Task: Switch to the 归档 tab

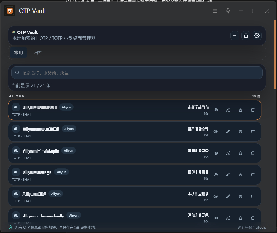Action: tap(38, 53)
